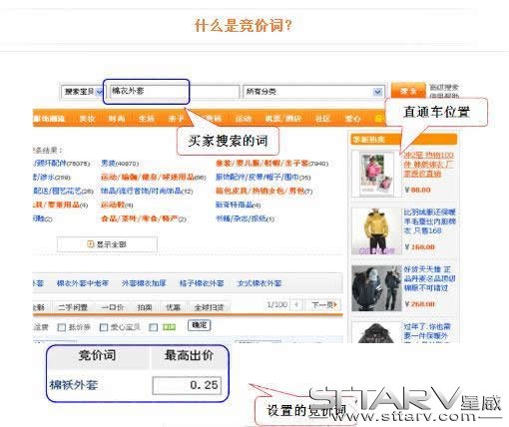This screenshot has width=509, height=427.
Task: Select related search 女式棉衣外套
Action: coord(259,283)
